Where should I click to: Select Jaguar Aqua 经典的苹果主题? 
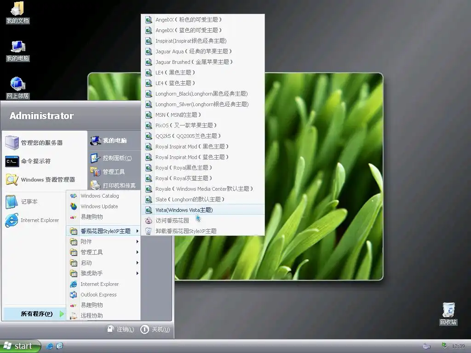click(x=203, y=51)
